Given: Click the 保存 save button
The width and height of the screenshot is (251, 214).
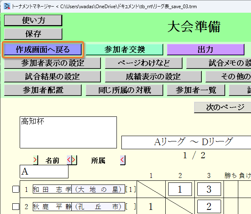Looking at the screenshot, I should click(x=33, y=34).
